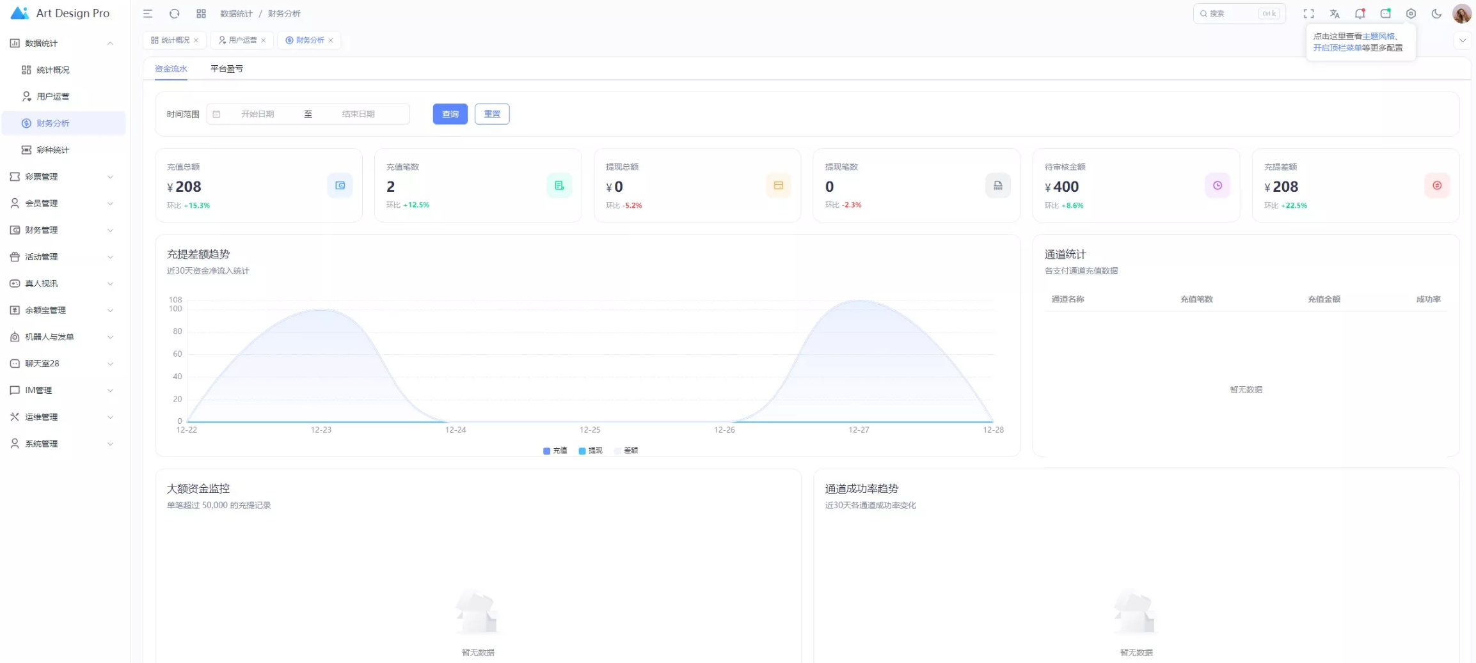Open the quick-entry grid icon
Viewport: 1476px width, 663px height.
[x=201, y=13]
